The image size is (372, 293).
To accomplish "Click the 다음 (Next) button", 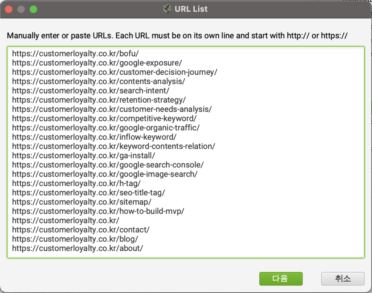I will click(x=280, y=278).
